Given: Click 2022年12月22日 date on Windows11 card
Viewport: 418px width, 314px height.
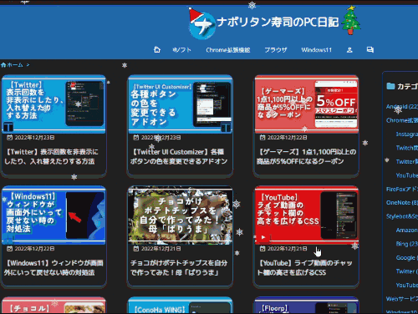Looking at the screenshot, I should [34, 249].
